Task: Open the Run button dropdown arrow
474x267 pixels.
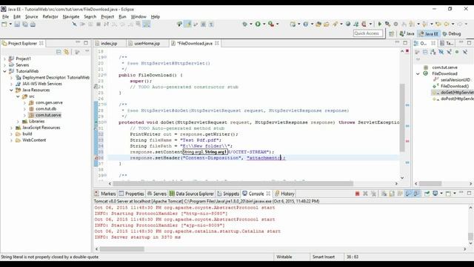Action: coord(264,24)
